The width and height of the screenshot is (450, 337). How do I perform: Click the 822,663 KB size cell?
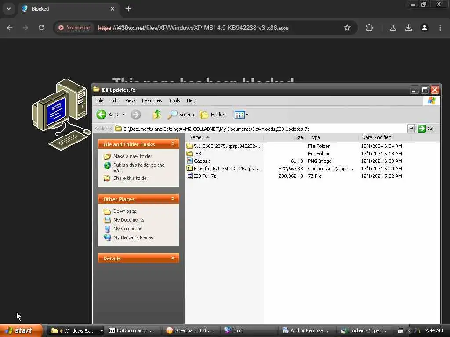(291, 168)
